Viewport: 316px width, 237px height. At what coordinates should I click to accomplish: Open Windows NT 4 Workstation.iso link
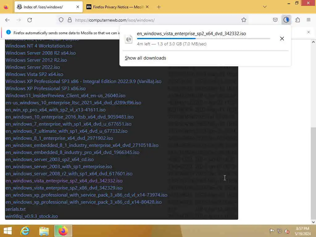click(39, 46)
